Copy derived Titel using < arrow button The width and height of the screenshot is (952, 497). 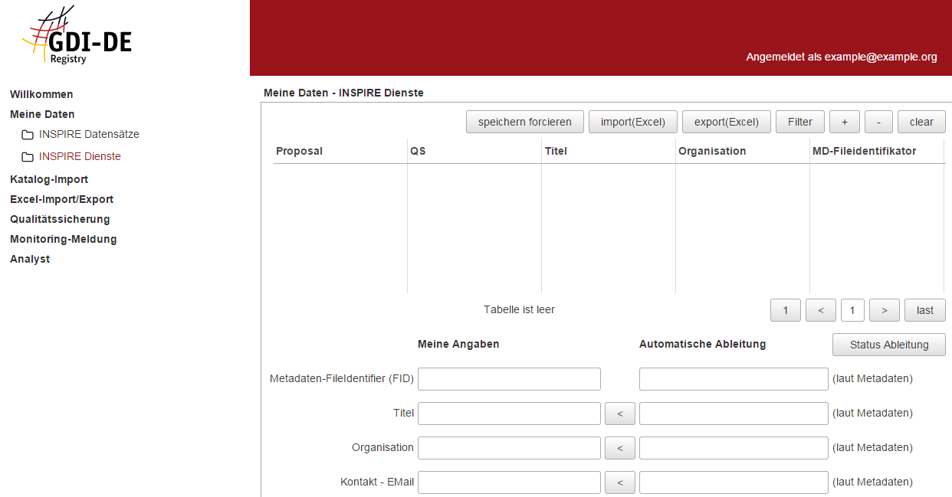pyautogui.click(x=619, y=414)
